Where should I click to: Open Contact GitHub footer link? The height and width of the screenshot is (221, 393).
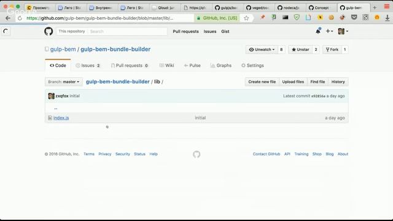click(x=267, y=154)
